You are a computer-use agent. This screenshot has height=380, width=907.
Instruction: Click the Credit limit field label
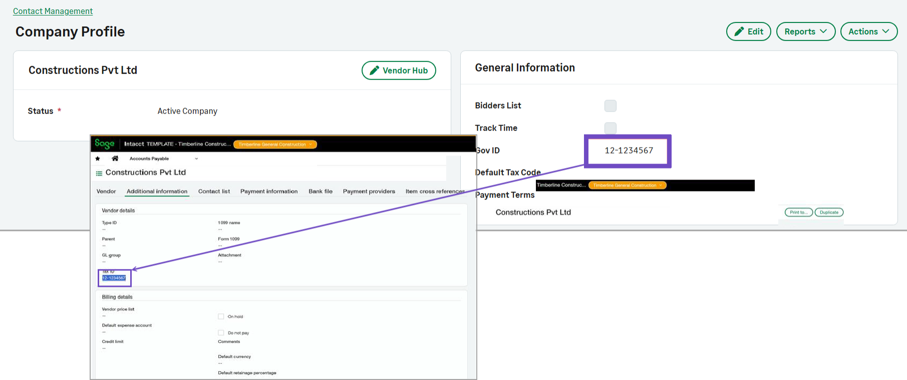point(113,341)
